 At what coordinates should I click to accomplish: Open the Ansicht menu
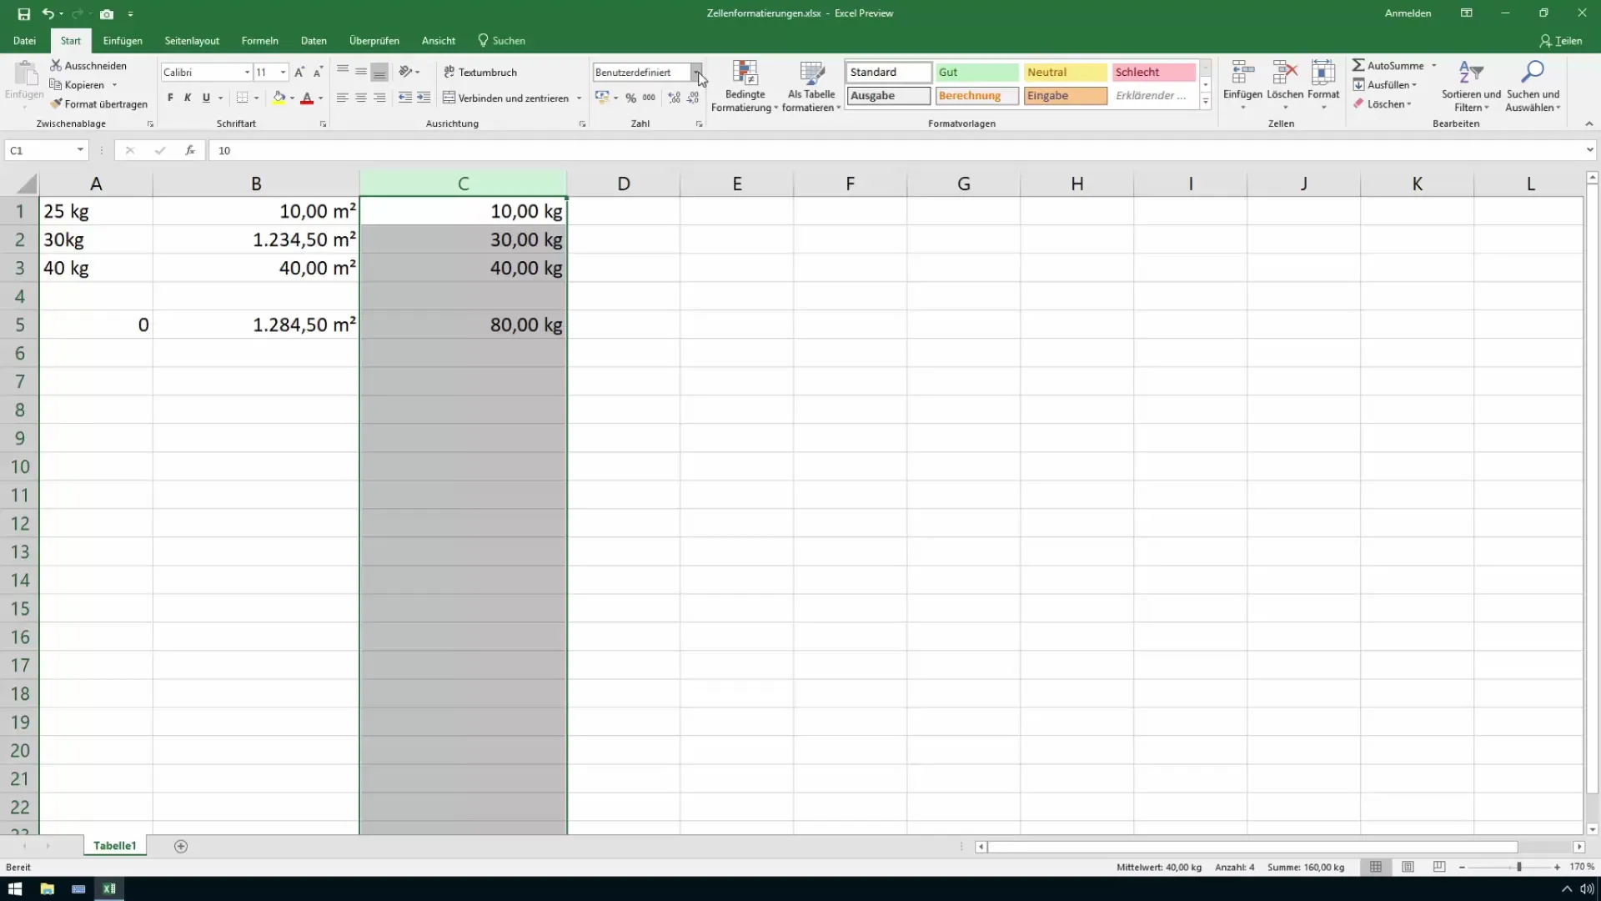click(439, 41)
